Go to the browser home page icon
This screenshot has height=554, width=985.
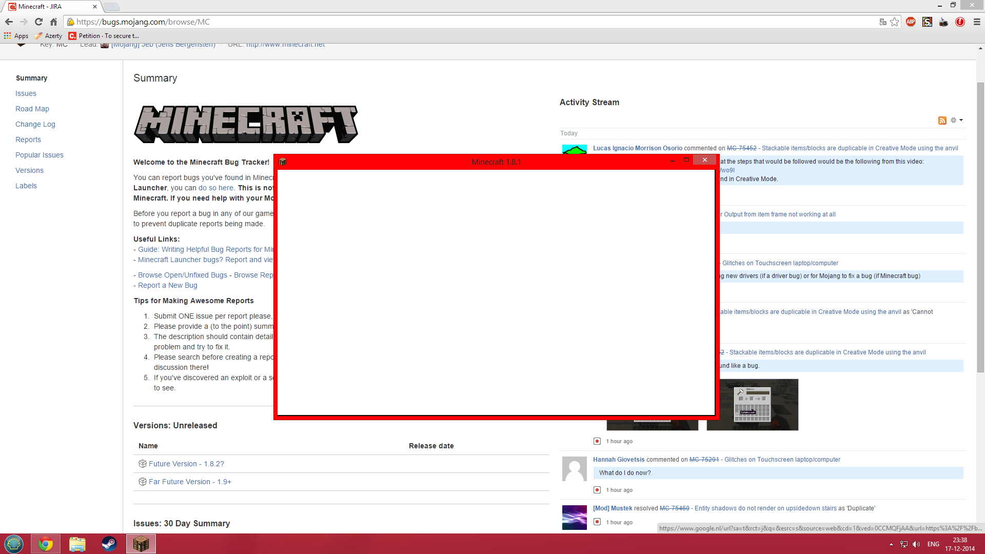point(53,22)
